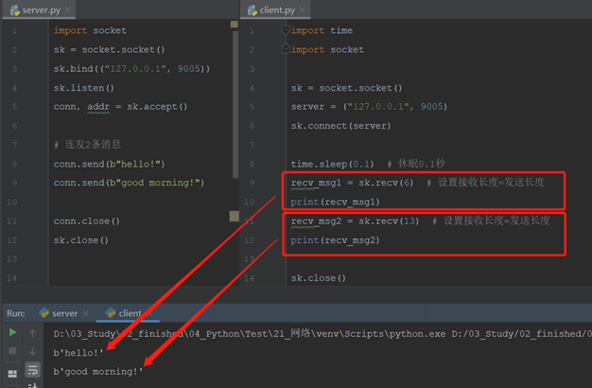Click 'conn.close()' in server.py
This screenshot has height=388, width=592.
pyautogui.click(x=86, y=221)
